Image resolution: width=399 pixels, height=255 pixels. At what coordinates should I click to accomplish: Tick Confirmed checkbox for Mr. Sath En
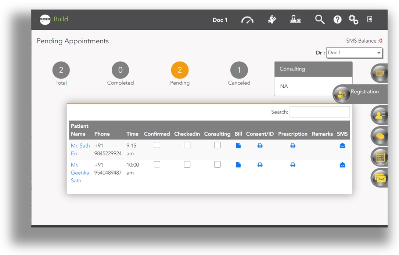(x=157, y=145)
